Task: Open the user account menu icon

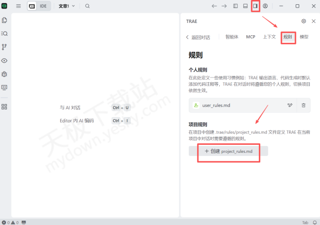Action: point(266,6)
